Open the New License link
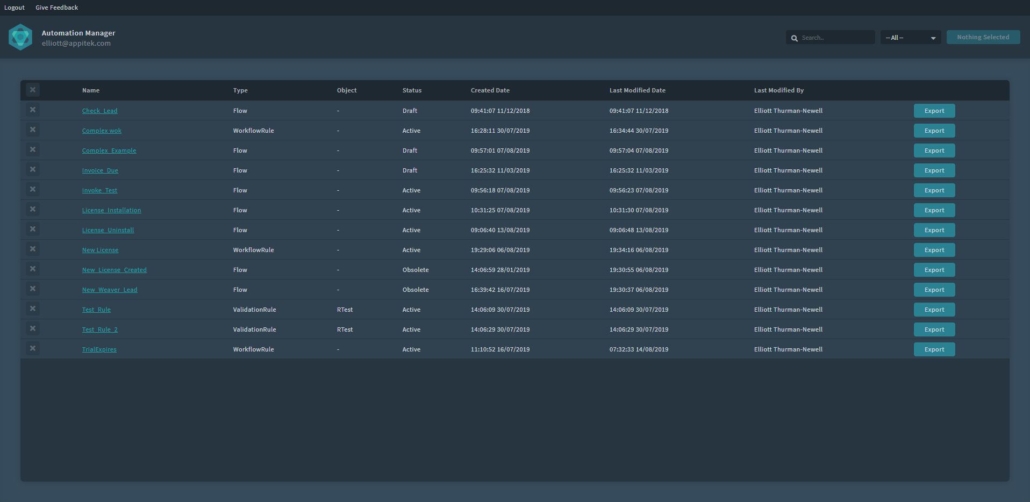 click(100, 250)
